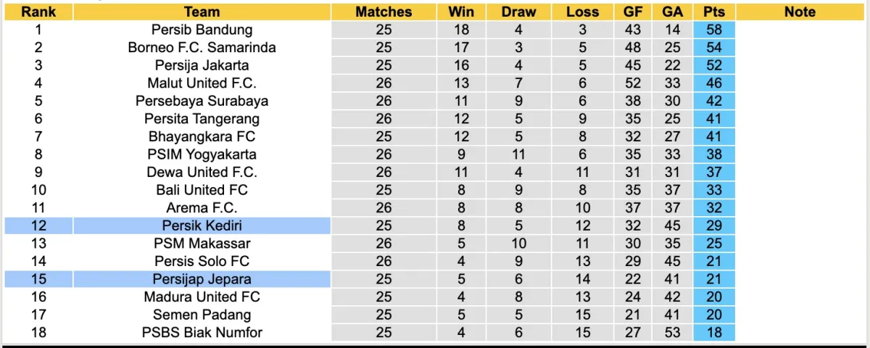This screenshot has height=348, width=870.
Task: Click the PSIM Yogyakarta team cell
Action: tap(202, 154)
